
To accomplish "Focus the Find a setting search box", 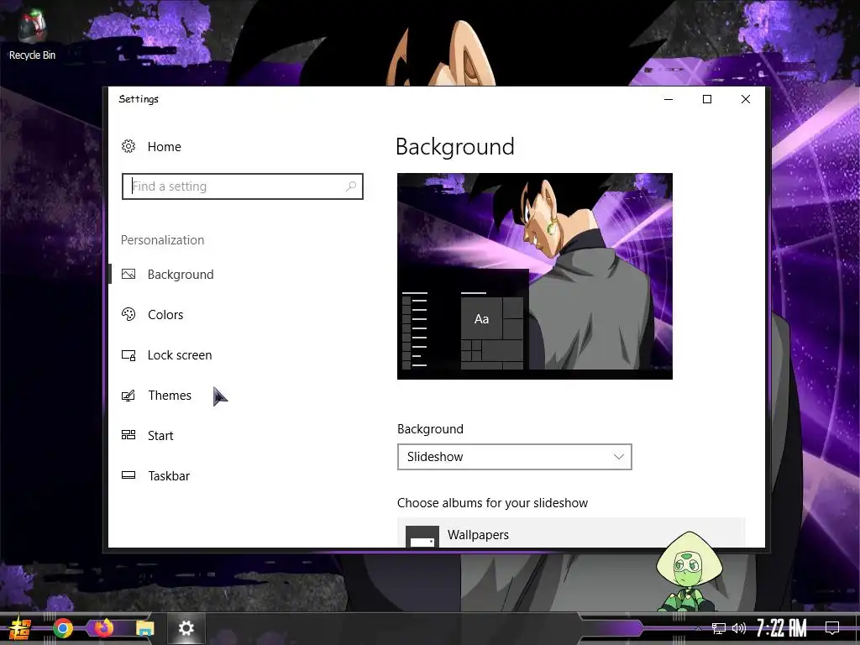I will coord(243,186).
